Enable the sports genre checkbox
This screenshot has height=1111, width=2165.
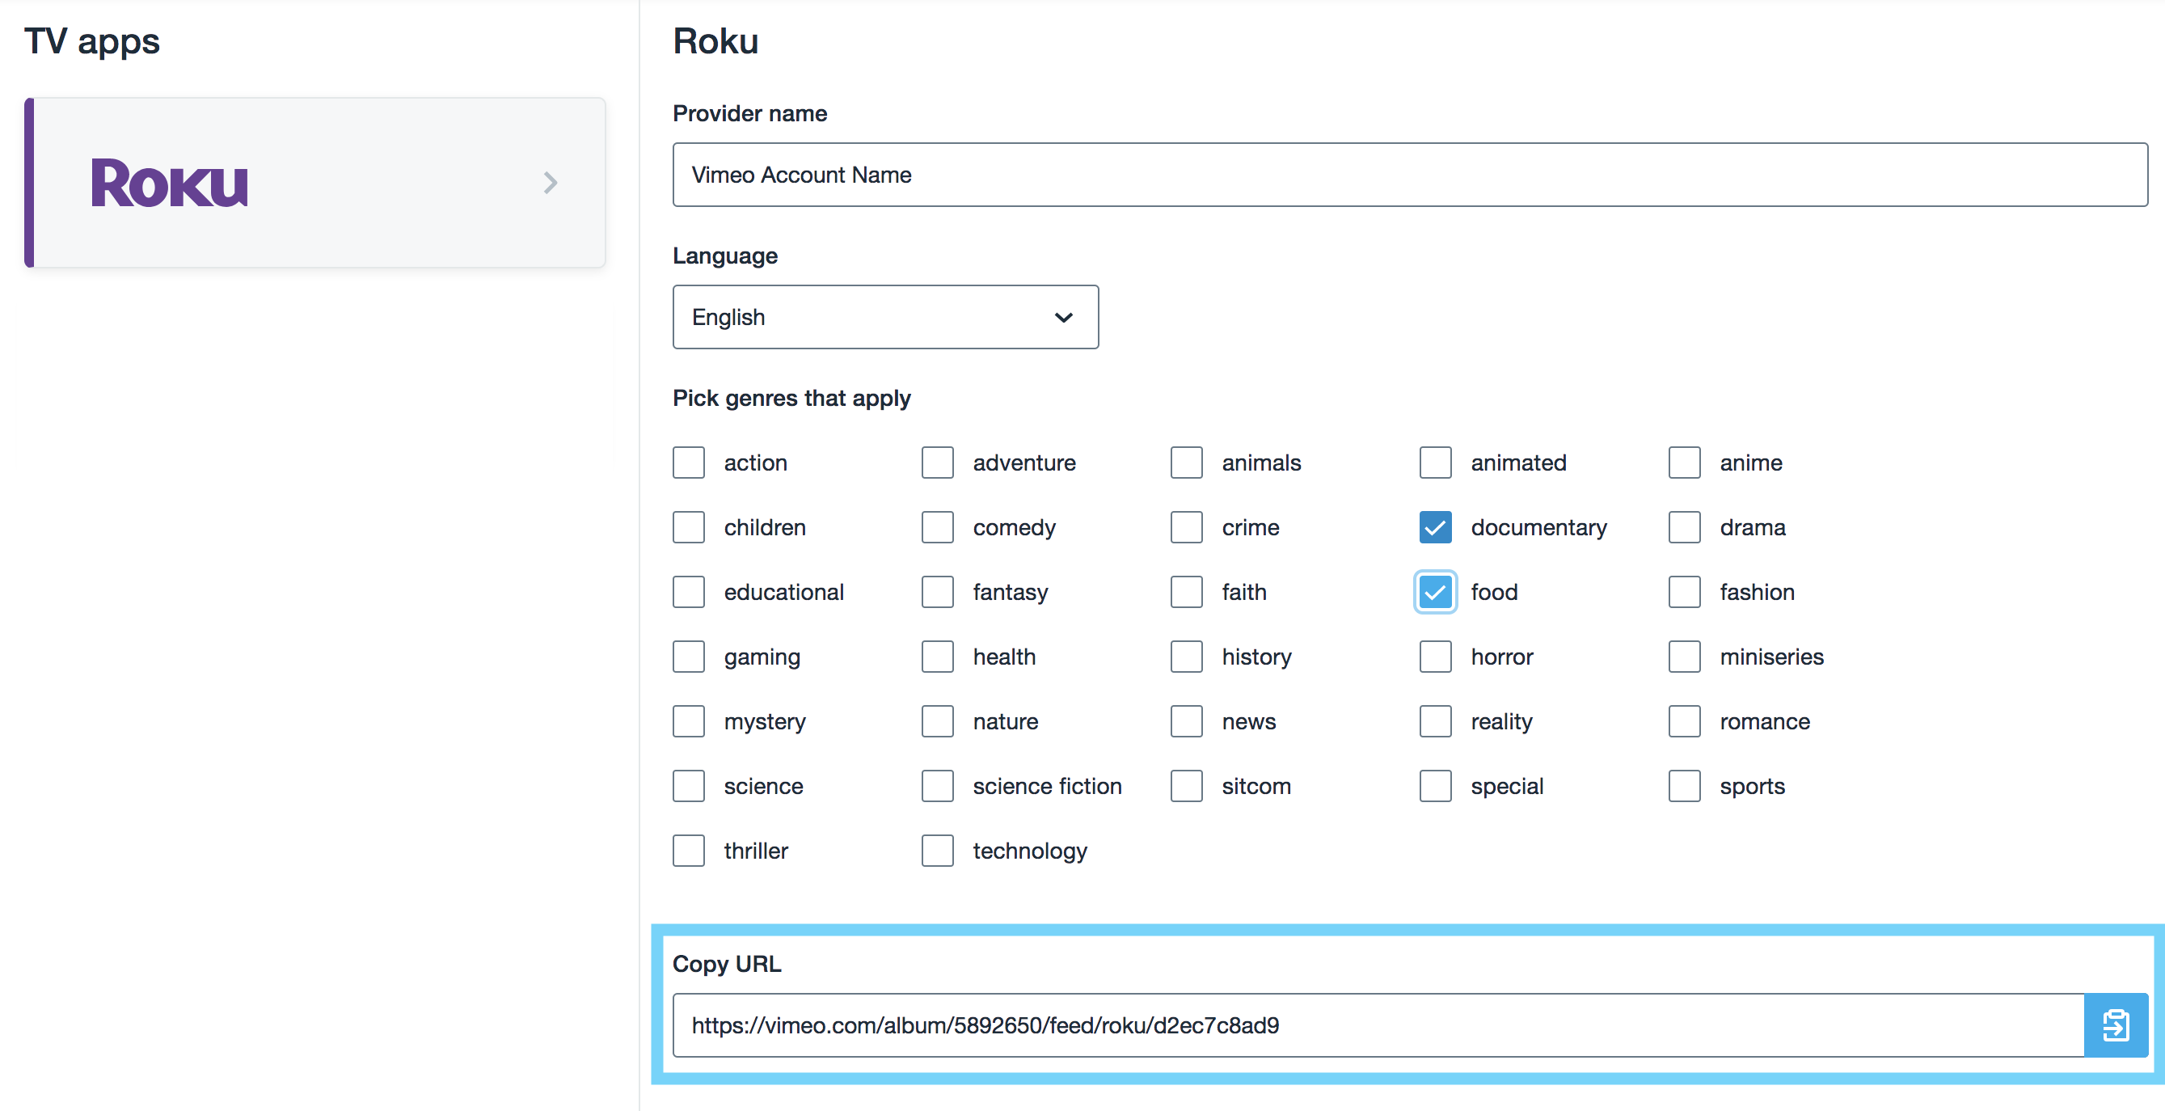(1684, 786)
